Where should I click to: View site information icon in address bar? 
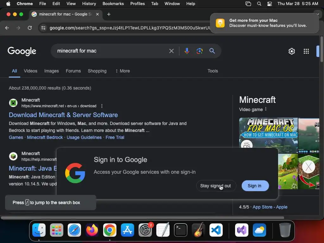click(x=43, y=28)
